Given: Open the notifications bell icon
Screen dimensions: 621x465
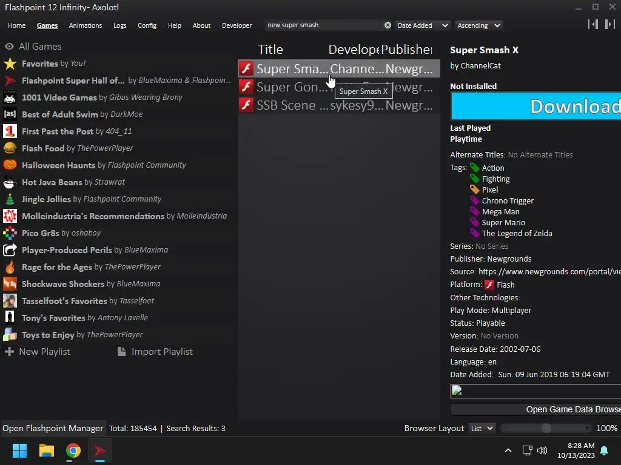Looking at the screenshot, I should point(605,450).
